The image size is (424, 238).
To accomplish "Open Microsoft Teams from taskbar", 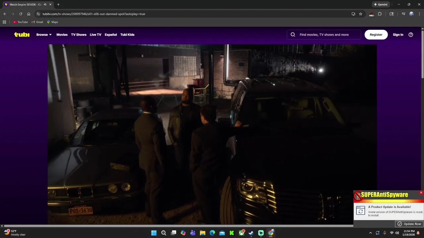I will pyautogui.click(x=193, y=233).
